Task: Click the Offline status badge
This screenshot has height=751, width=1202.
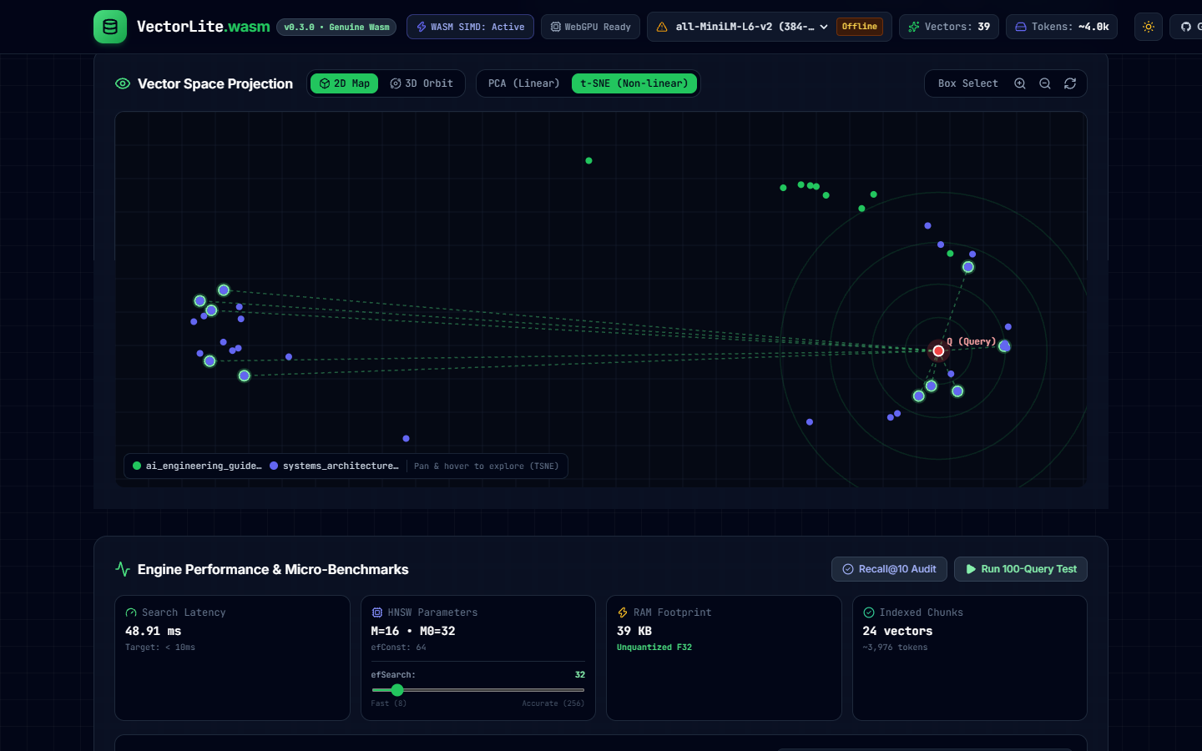Action: [860, 27]
